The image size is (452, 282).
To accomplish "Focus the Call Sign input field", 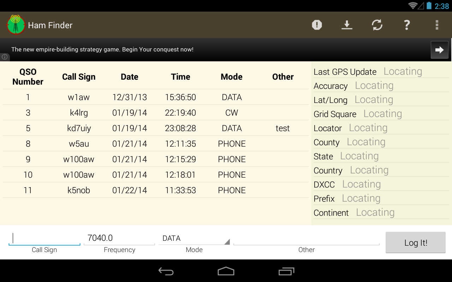I will [x=44, y=238].
